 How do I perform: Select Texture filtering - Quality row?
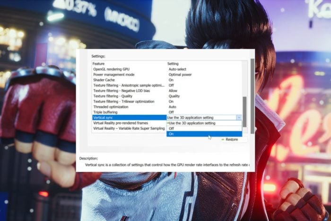[167, 96]
